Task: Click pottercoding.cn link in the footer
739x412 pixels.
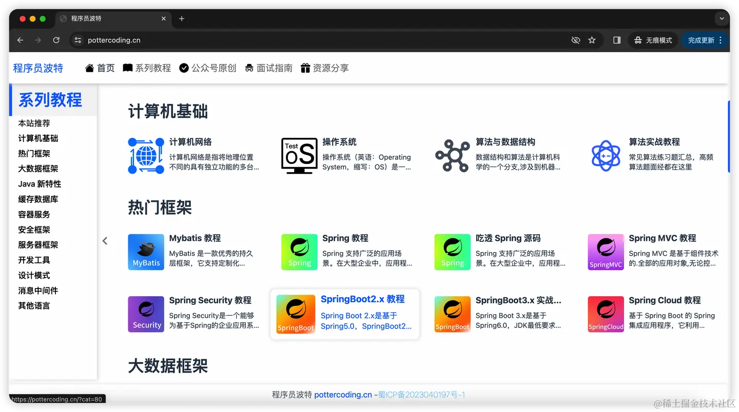Action: point(343,395)
